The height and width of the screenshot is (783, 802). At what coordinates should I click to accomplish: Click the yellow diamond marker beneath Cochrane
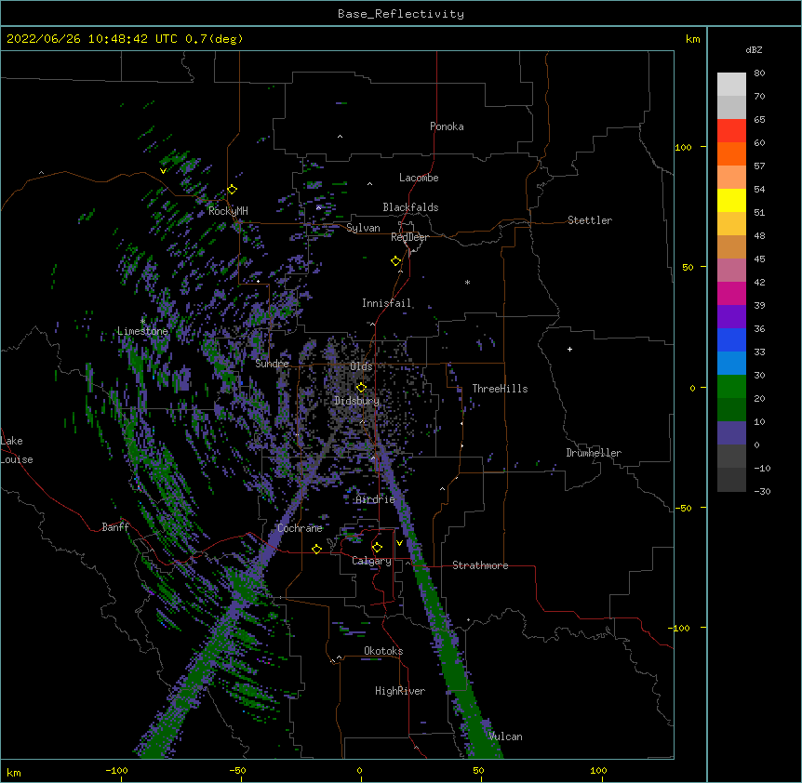tap(316, 549)
